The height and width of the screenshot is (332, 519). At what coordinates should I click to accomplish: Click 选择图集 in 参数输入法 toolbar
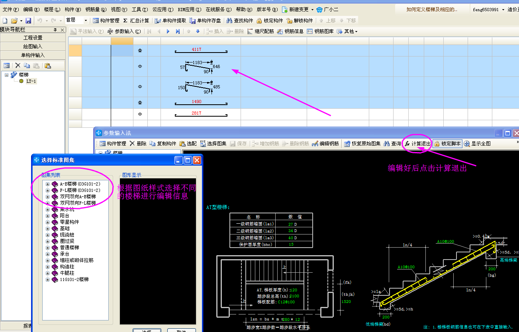213,144
